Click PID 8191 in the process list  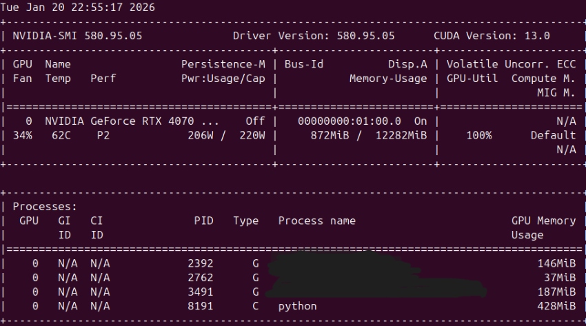pos(200,305)
